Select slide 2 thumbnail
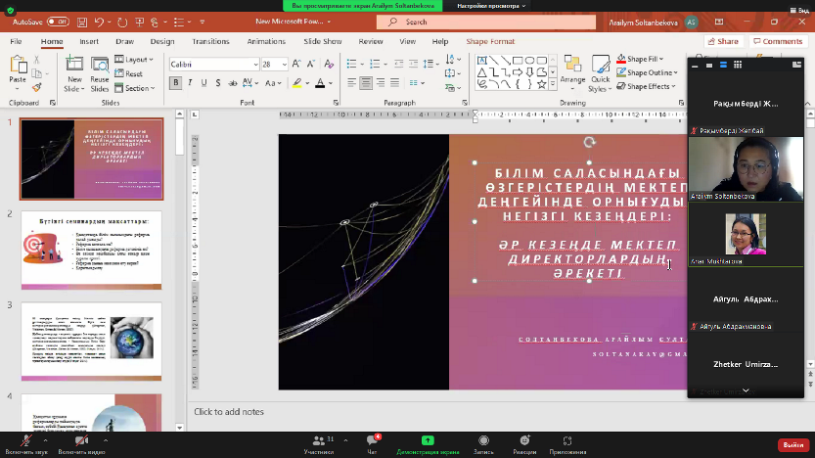Screen dimensions: 815x458 tap(92, 250)
